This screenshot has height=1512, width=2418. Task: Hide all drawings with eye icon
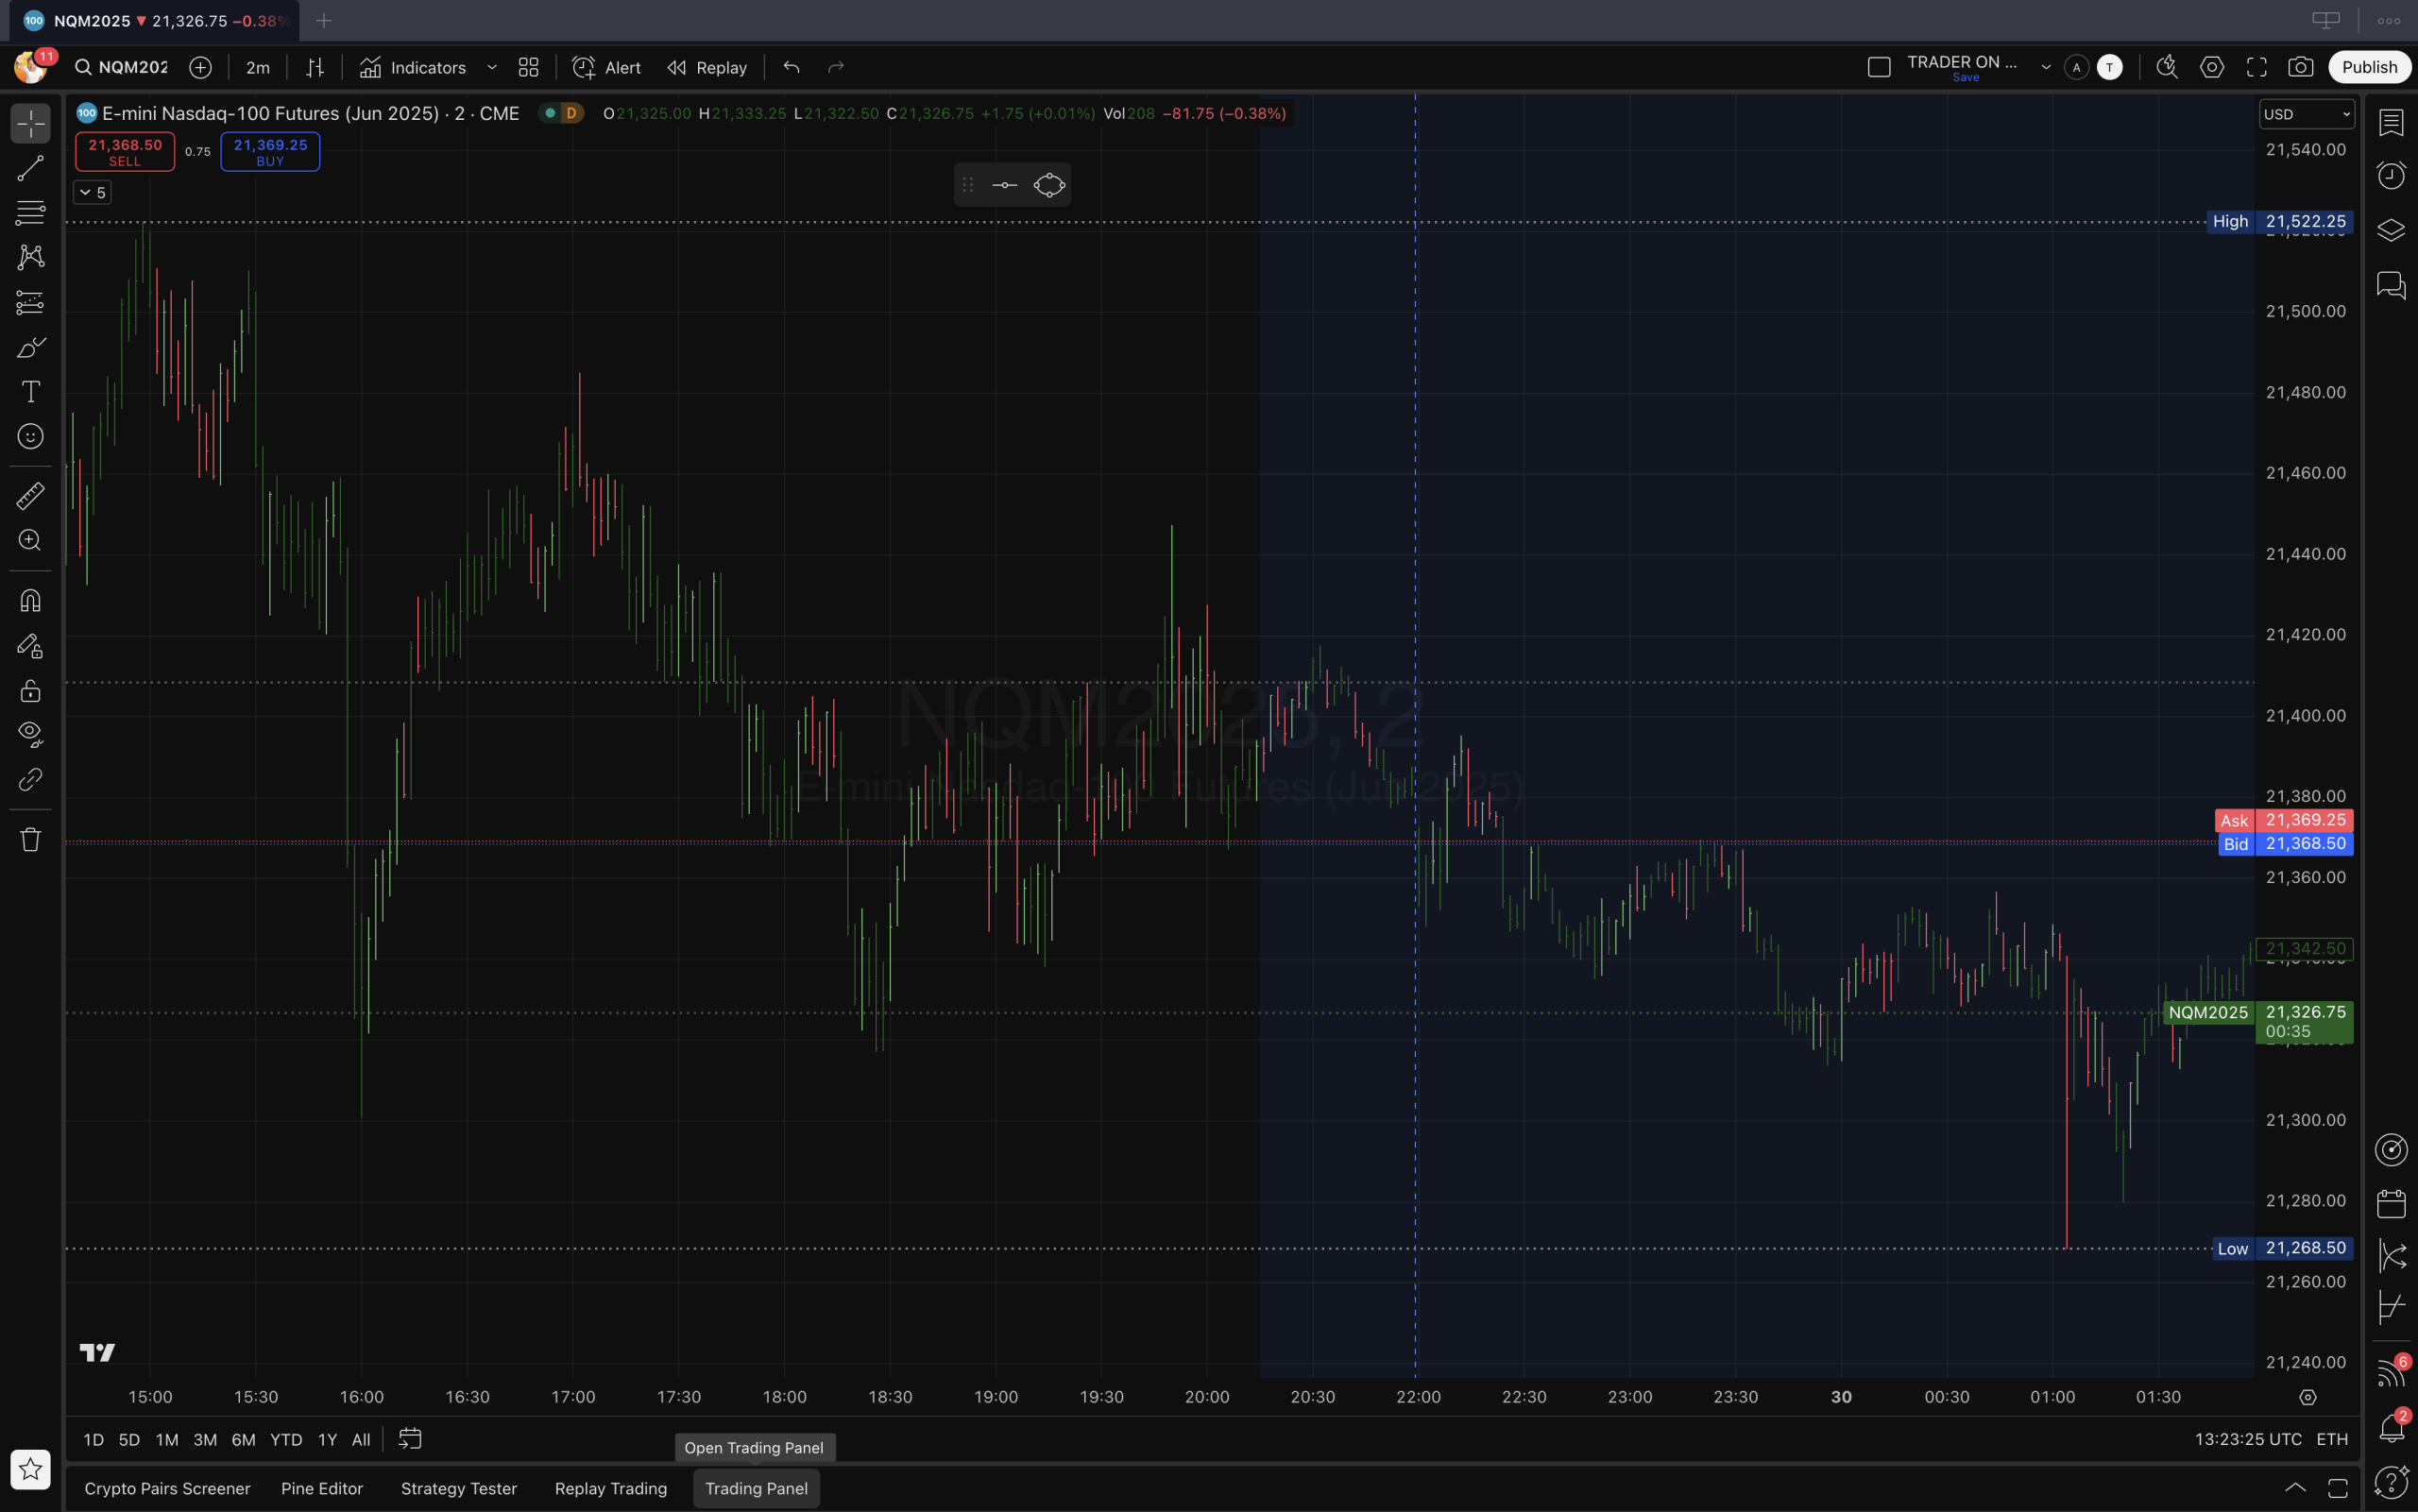[30, 734]
